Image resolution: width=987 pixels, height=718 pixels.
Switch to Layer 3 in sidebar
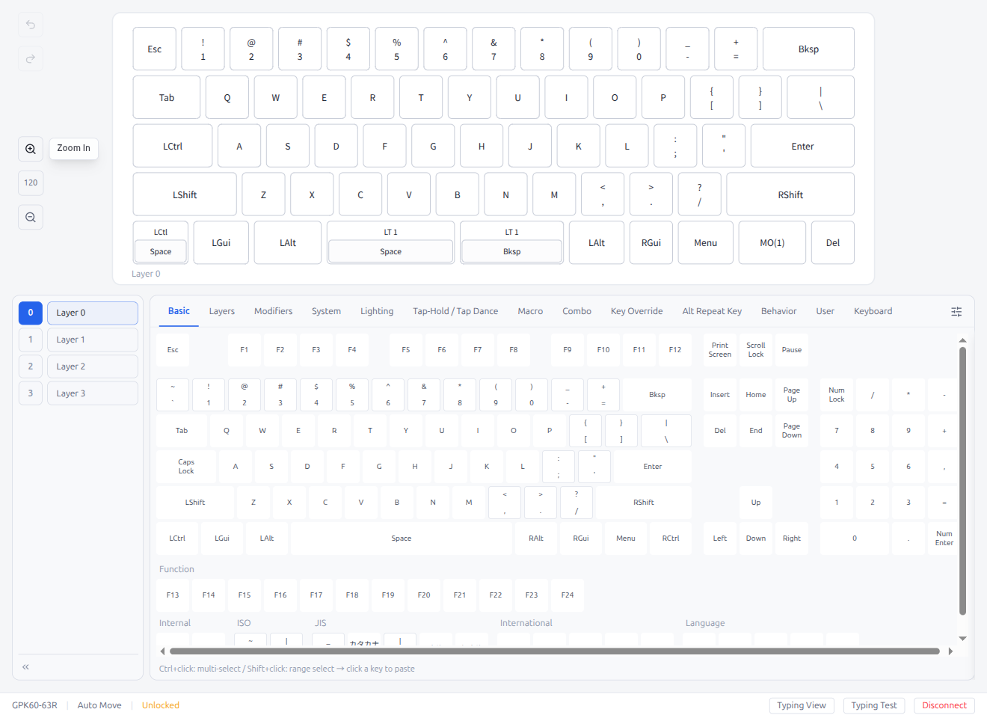point(93,393)
